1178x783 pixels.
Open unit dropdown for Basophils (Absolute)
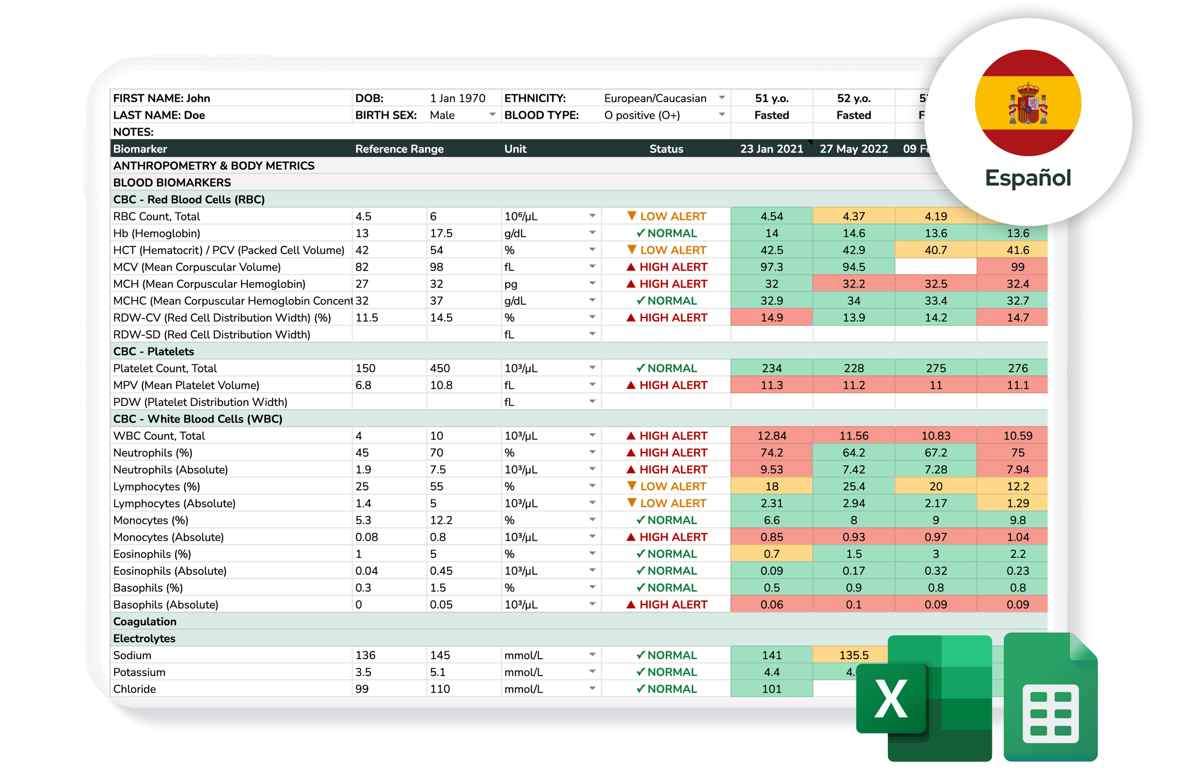coord(592,604)
